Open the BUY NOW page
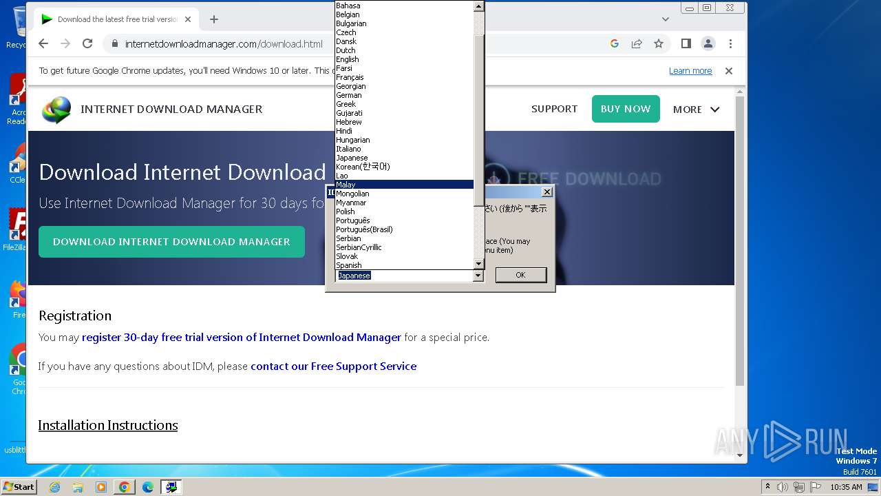 point(626,109)
